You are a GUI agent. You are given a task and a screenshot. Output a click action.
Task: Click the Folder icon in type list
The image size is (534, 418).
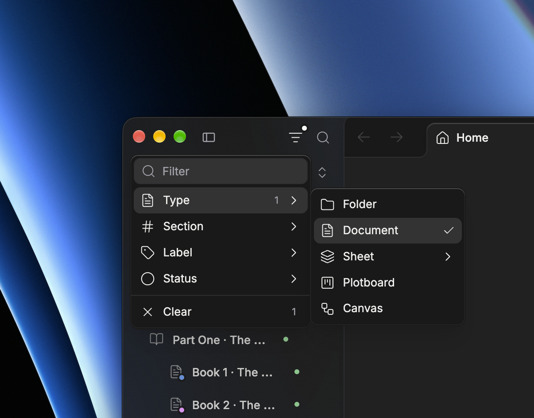click(327, 204)
